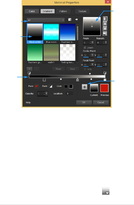Toggle the Link checkbox
Screen dimensions: 134x205
(85, 69)
